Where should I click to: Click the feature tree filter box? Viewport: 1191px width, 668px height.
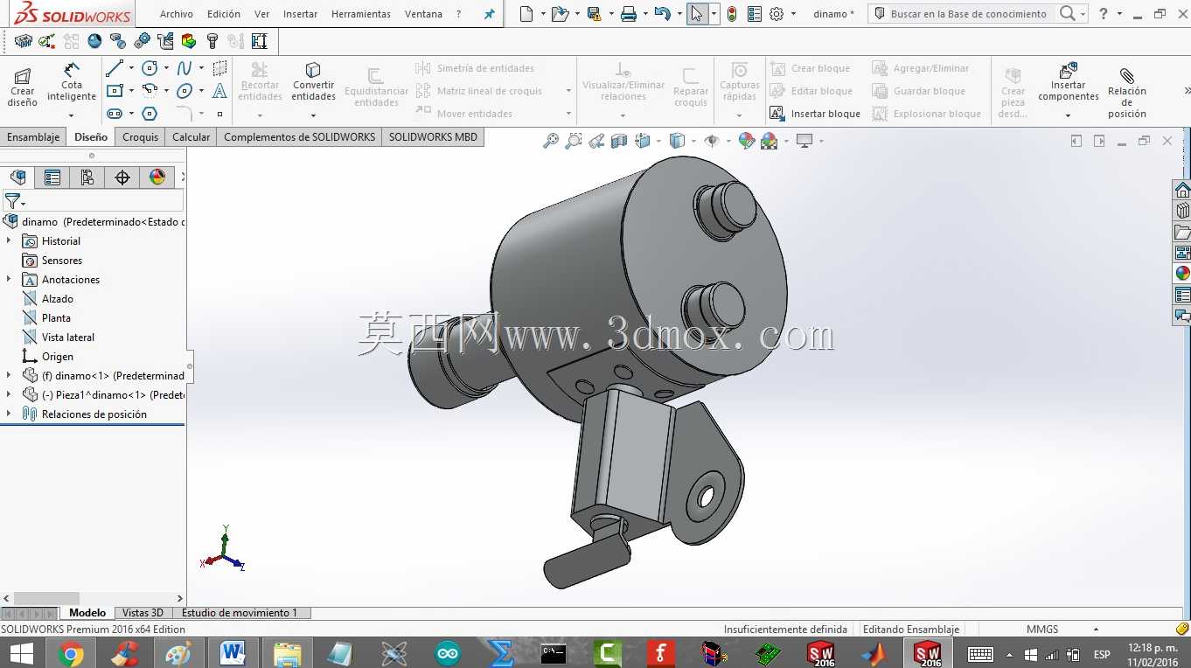pos(93,202)
